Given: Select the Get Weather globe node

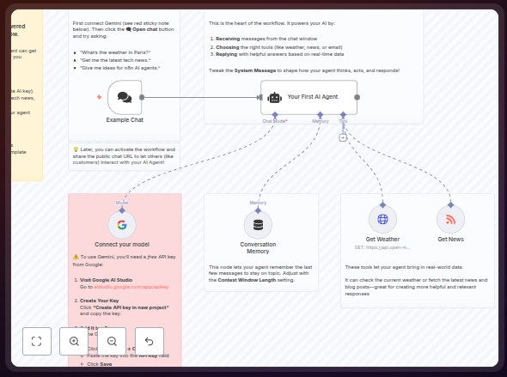Looking at the screenshot, I should pos(383,219).
